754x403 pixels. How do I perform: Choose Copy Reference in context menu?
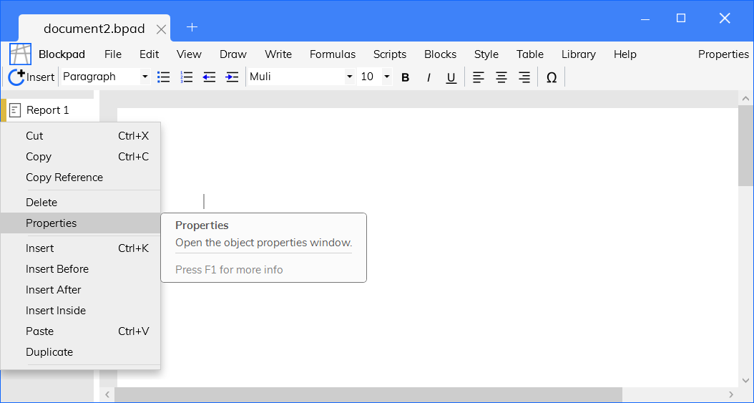[80, 178]
